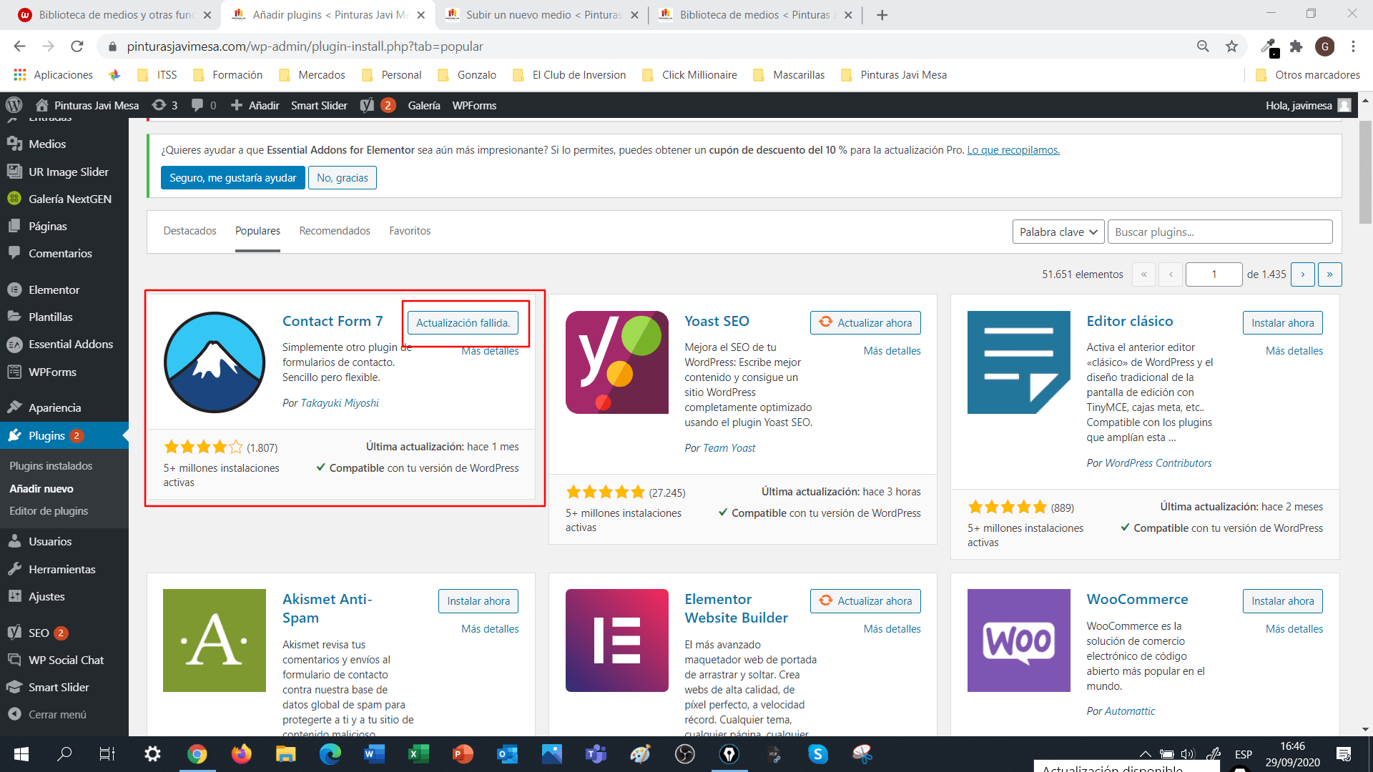The width and height of the screenshot is (1373, 772).
Task: Open Plugins instalados submenu item
Action: 51,465
